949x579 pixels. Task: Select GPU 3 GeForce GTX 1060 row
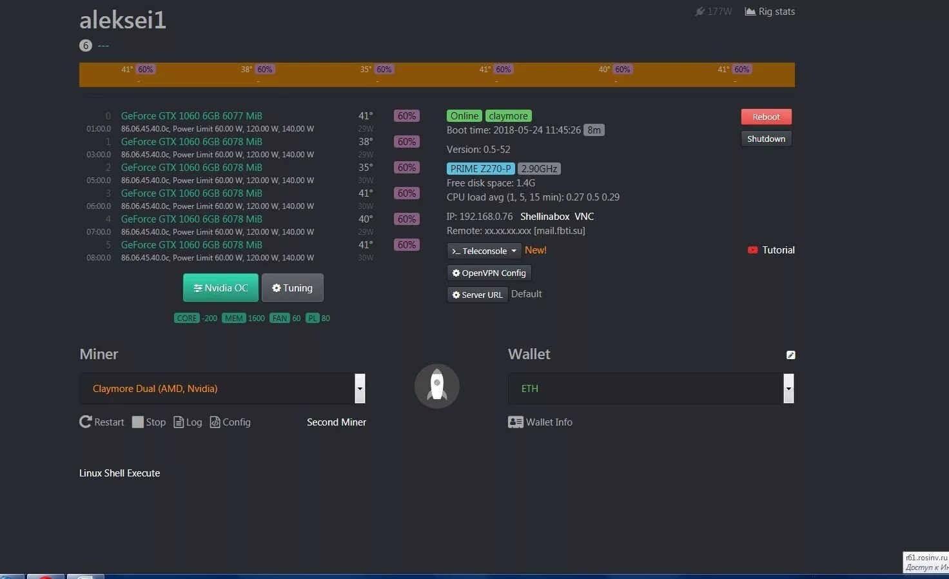(191, 193)
